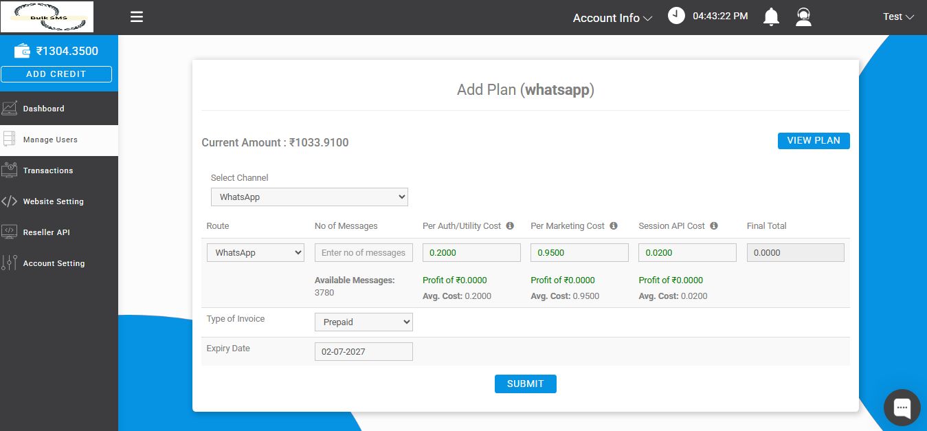The height and width of the screenshot is (431, 927).
Task: Click the Add Plan (whatsapp) heading
Action: [526, 89]
